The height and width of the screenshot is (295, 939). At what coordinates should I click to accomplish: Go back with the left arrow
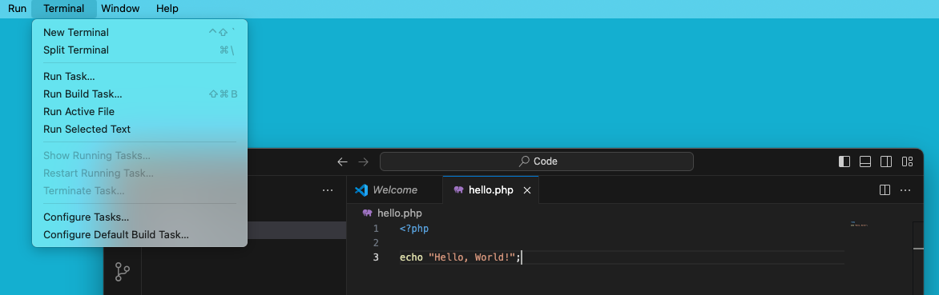pos(342,161)
